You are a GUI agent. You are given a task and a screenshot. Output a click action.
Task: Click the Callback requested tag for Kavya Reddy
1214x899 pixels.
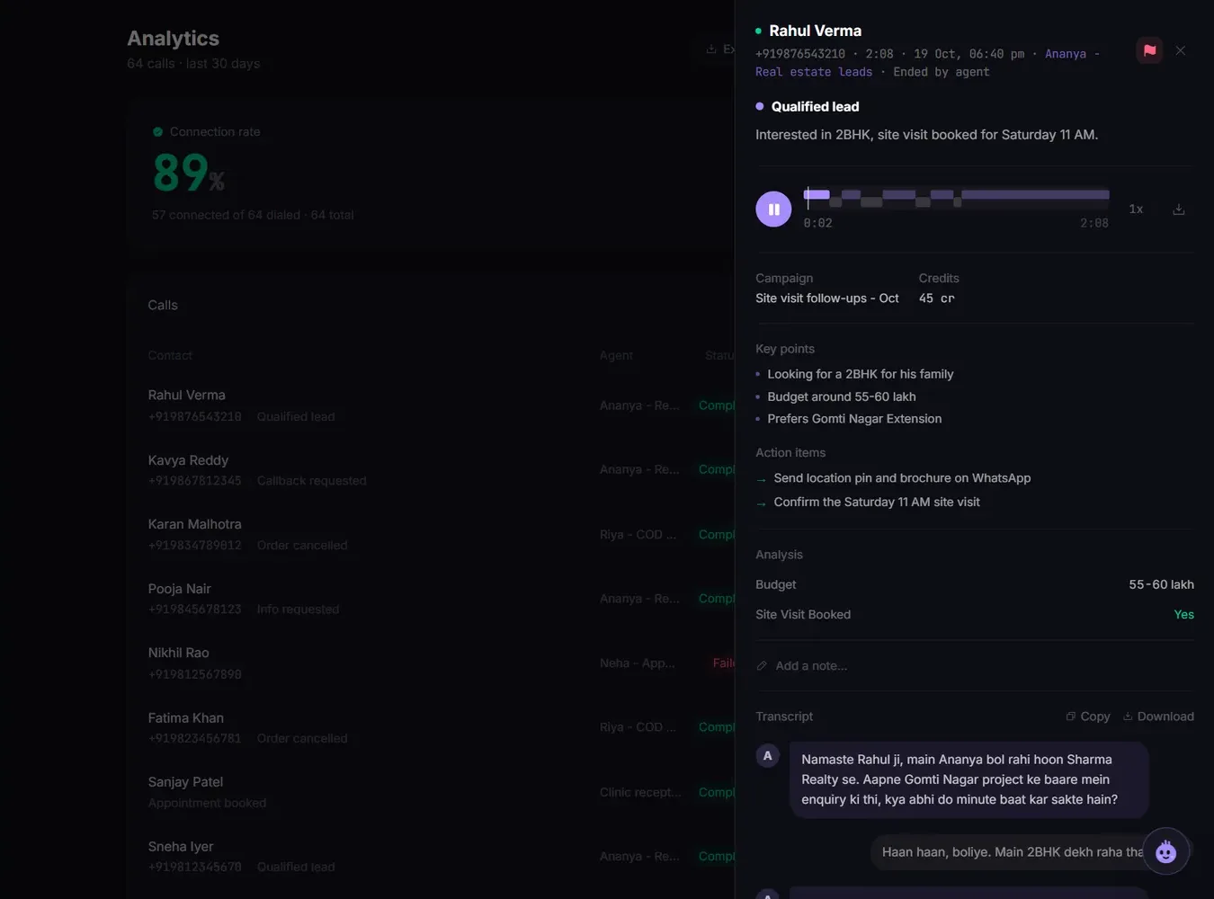[x=311, y=481]
